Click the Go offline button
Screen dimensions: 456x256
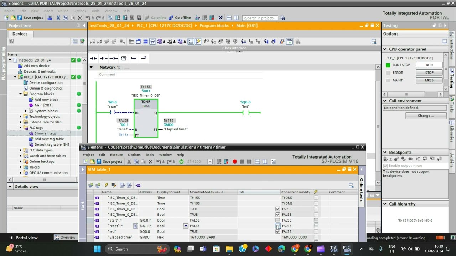pos(180,18)
